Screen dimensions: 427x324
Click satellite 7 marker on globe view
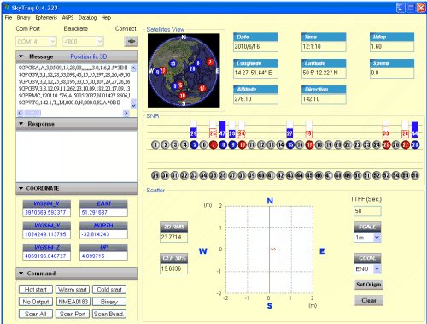pyautogui.click(x=210, y=62)
